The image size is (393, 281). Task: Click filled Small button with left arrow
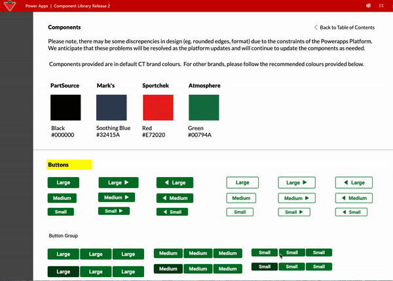click(172, 212)
